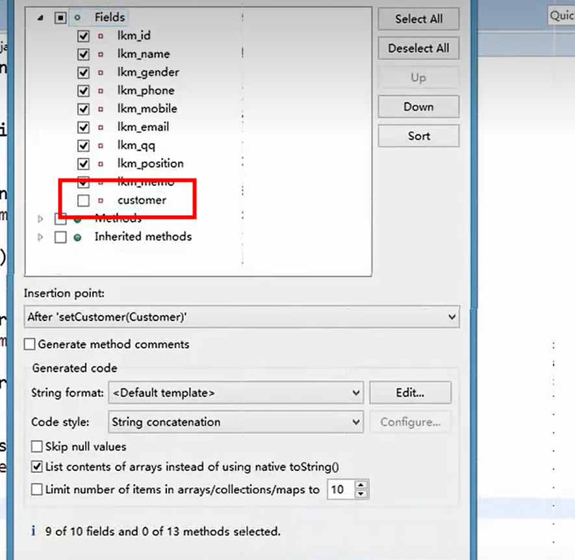
Task: Decrease the item limit spinner value
Action: tap(361, 494)
